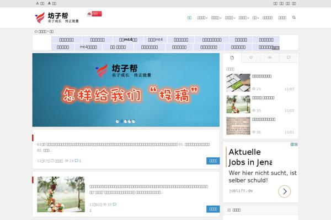Expand the first dropdown menu in navigation
331x220 pixels.
click(202, 18)
